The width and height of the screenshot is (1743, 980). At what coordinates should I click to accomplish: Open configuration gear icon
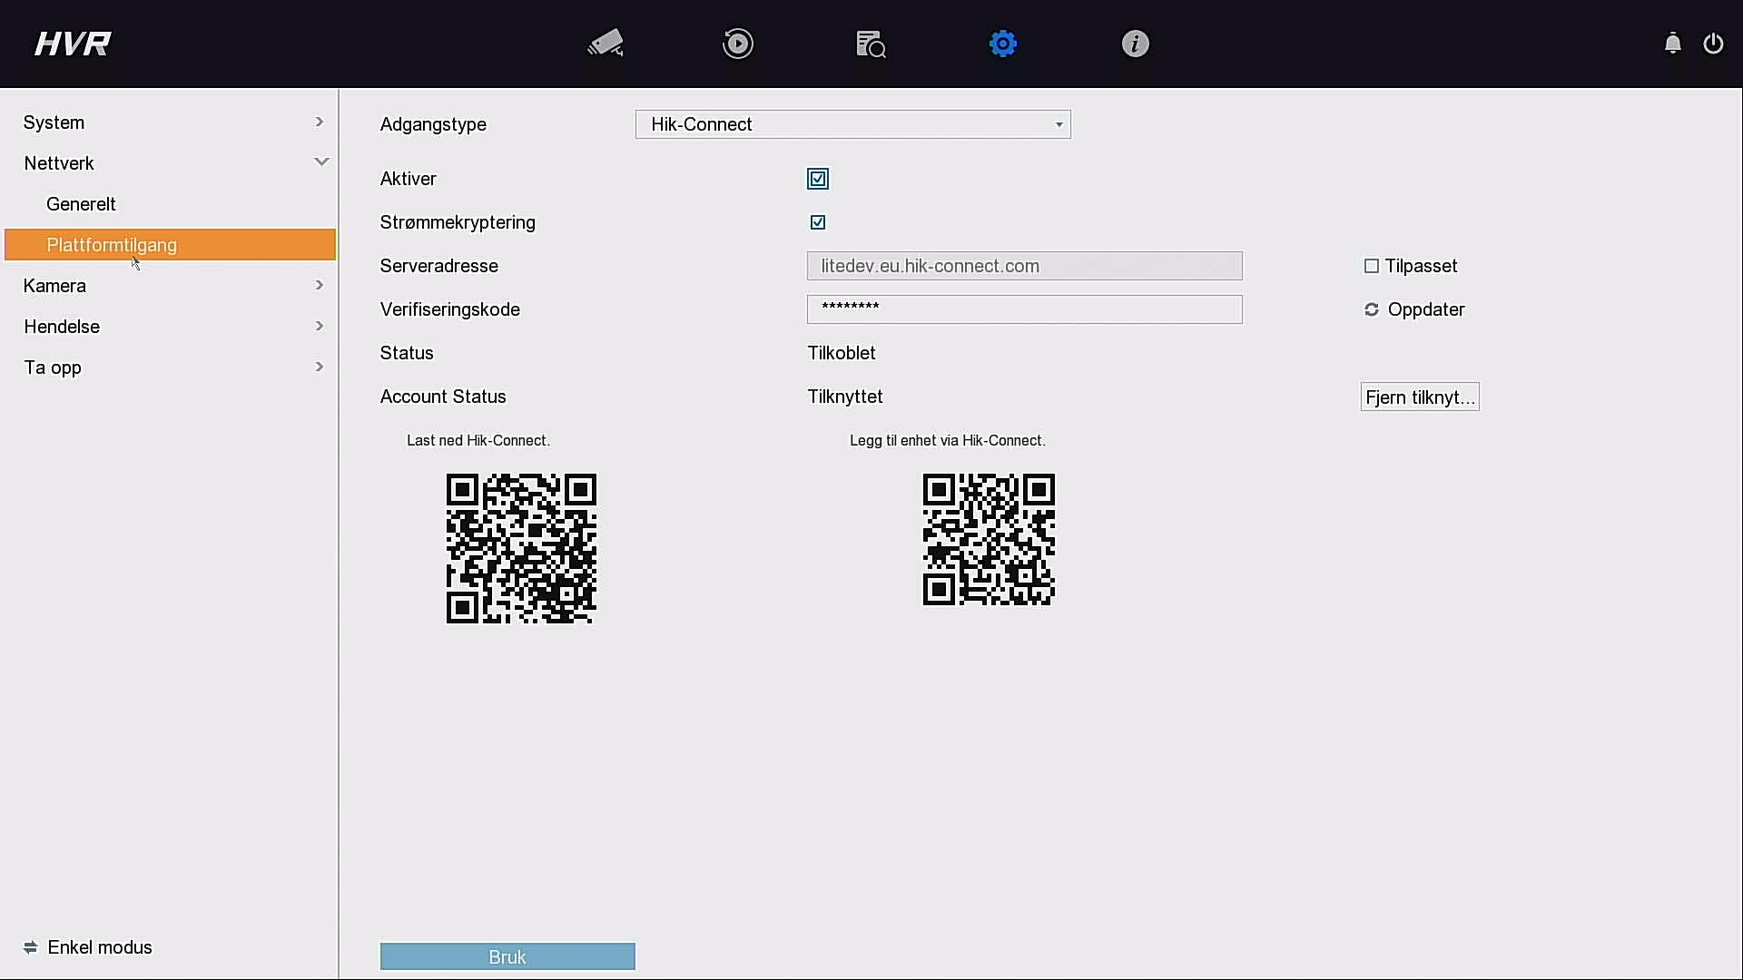tap(1003, 44)
